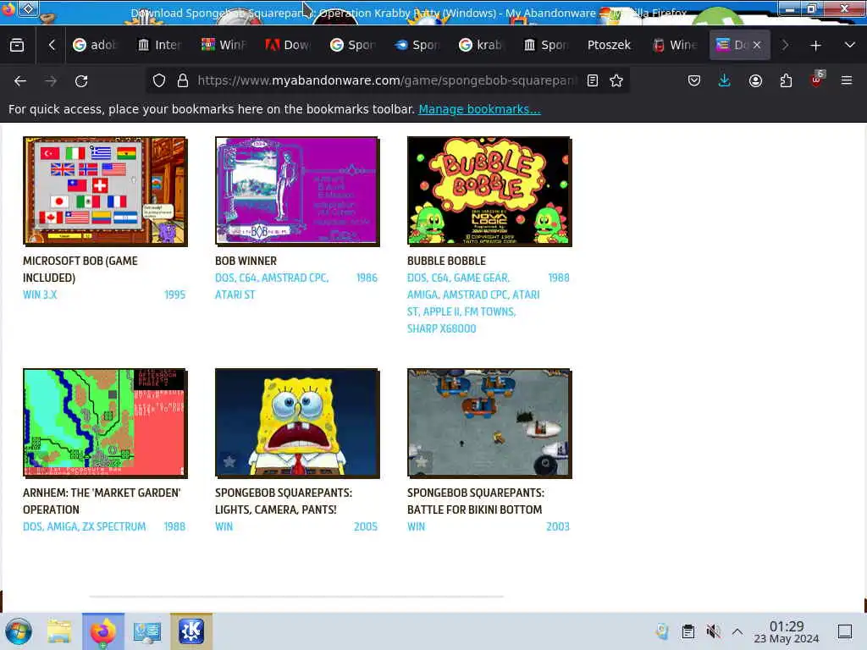Viewport: 867px width, 650px height.
Task: Open the extensions puzzle-piece menu
Action: click(x=786, y=80)
